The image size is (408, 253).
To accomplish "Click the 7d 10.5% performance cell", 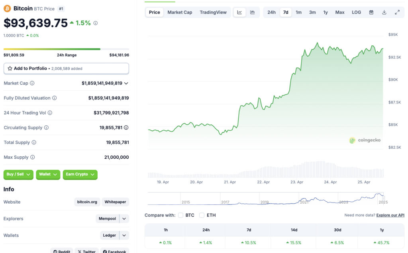I will click(249, 243).
